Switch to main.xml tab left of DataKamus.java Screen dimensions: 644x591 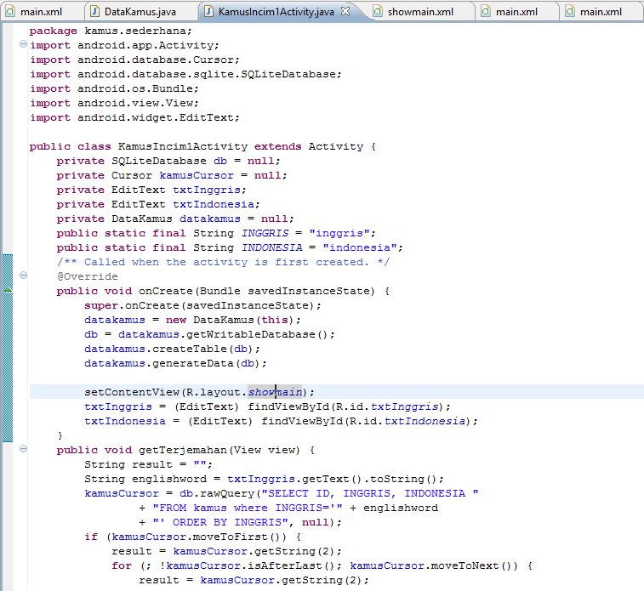tap(41, 12)
